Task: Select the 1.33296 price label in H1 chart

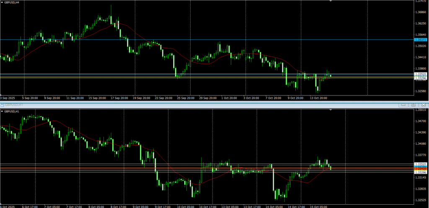Action: (x=421, y=172)
